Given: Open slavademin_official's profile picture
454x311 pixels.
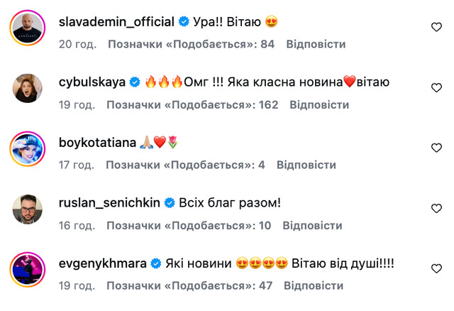Looking at the screenshot, I should (28, 28).
